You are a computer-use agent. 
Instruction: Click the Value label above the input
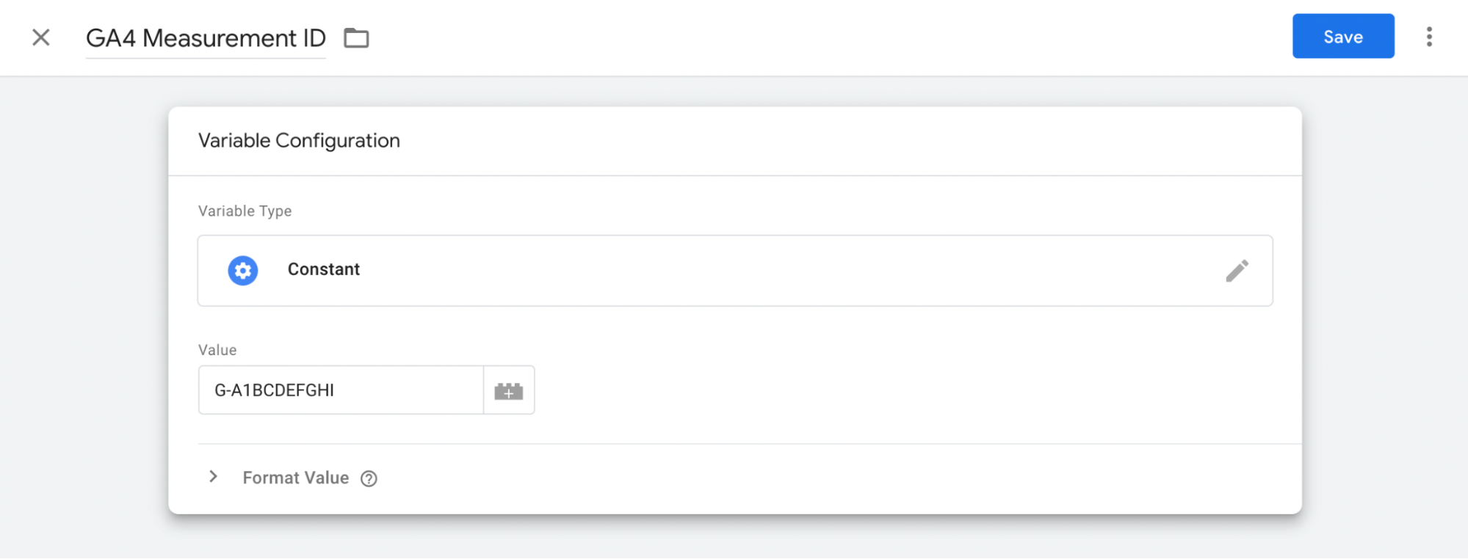pyautogui.click(x=217, y=350)
